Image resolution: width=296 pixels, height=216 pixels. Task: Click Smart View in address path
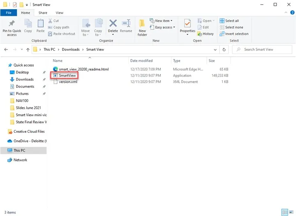tap(95, 50)
